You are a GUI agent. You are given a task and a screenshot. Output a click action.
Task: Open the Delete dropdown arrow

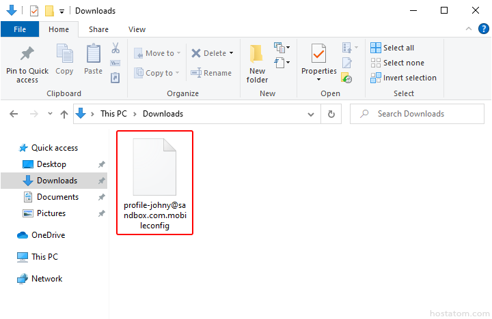point(231,53)
